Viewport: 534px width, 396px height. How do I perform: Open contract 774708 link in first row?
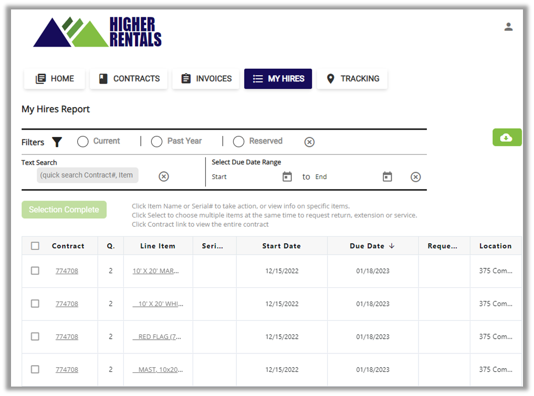click(67, 271)
